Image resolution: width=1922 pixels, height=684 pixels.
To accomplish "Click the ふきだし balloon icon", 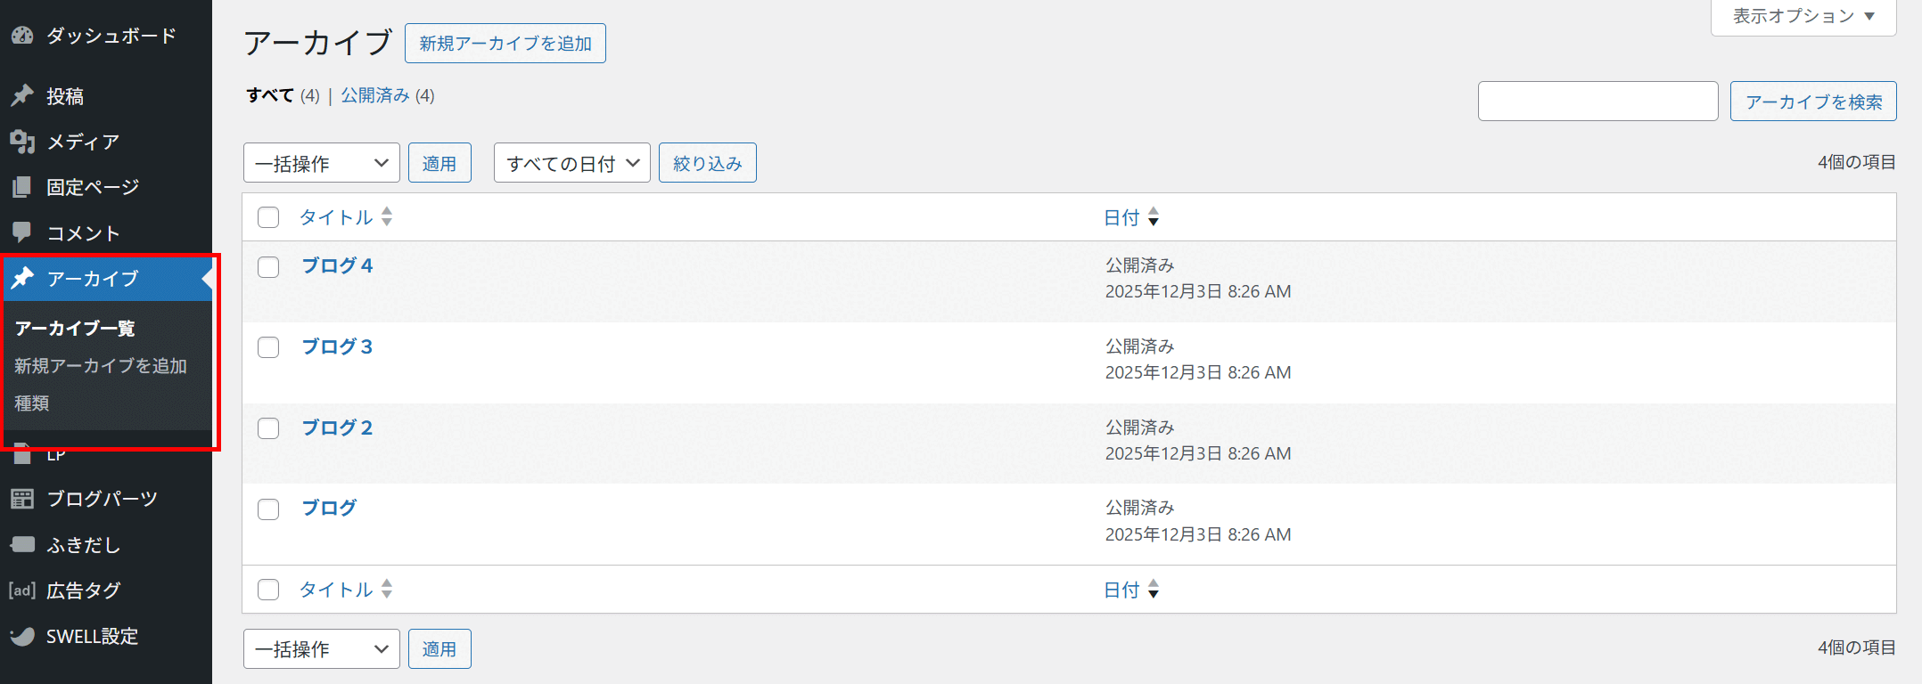I will click(x=22, y=544).
